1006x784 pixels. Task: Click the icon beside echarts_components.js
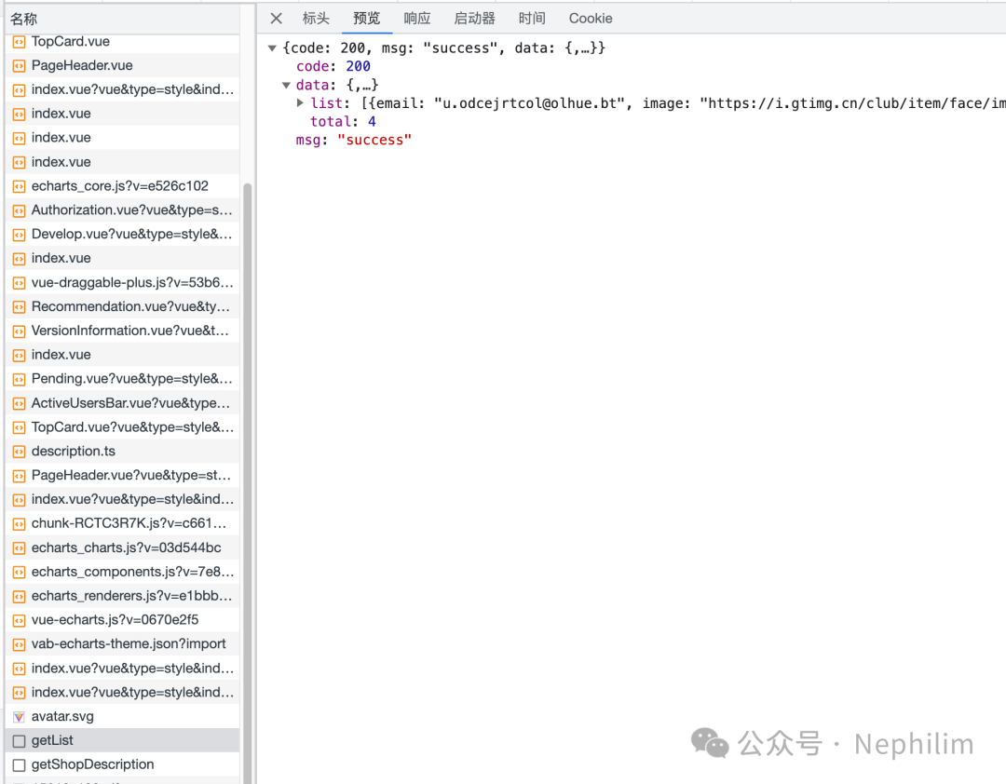point(20,573)
